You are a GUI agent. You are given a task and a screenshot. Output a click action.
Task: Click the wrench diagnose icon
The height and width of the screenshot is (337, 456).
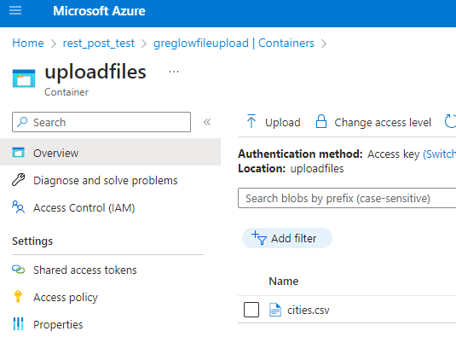18,179
